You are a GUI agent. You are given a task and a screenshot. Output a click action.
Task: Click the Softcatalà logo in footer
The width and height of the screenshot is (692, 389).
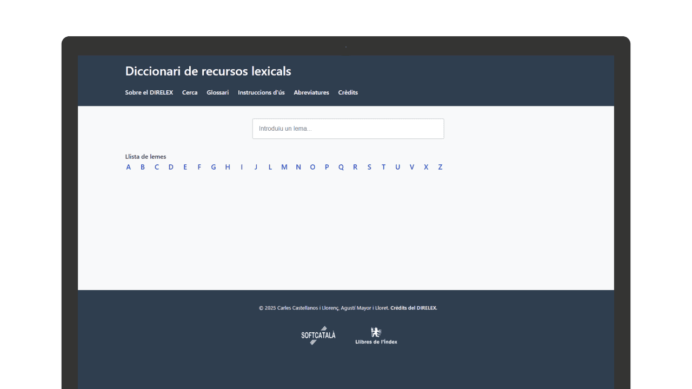(x=318, y=335)
